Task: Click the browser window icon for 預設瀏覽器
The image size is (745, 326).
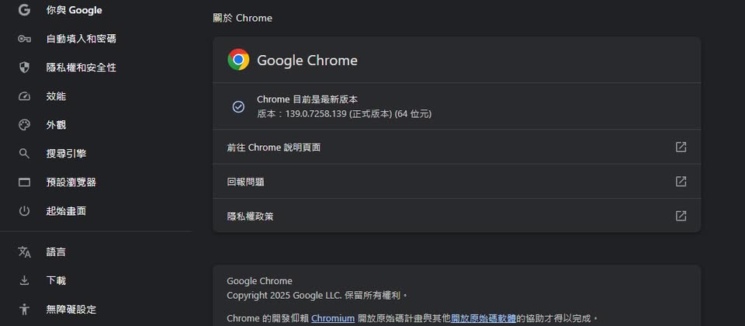Action: [x=24, y=182]
